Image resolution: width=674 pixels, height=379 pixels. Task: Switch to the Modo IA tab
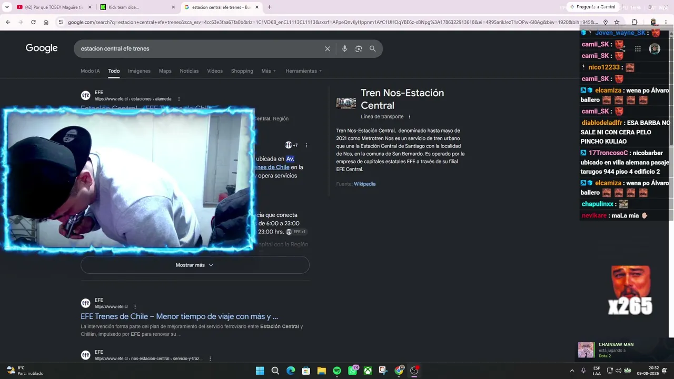point(90,71)
